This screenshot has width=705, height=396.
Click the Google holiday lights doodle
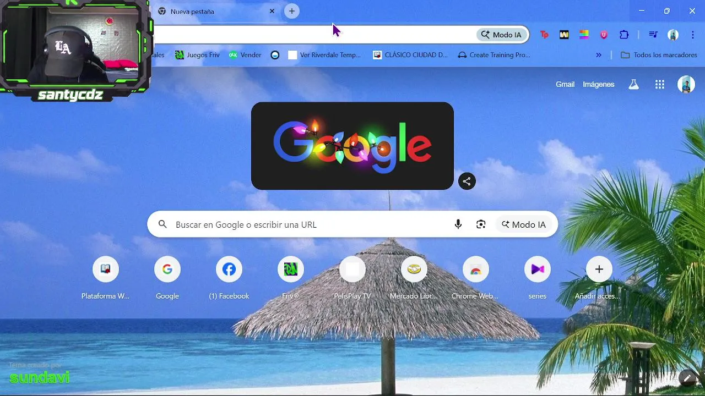click(352, 146)
